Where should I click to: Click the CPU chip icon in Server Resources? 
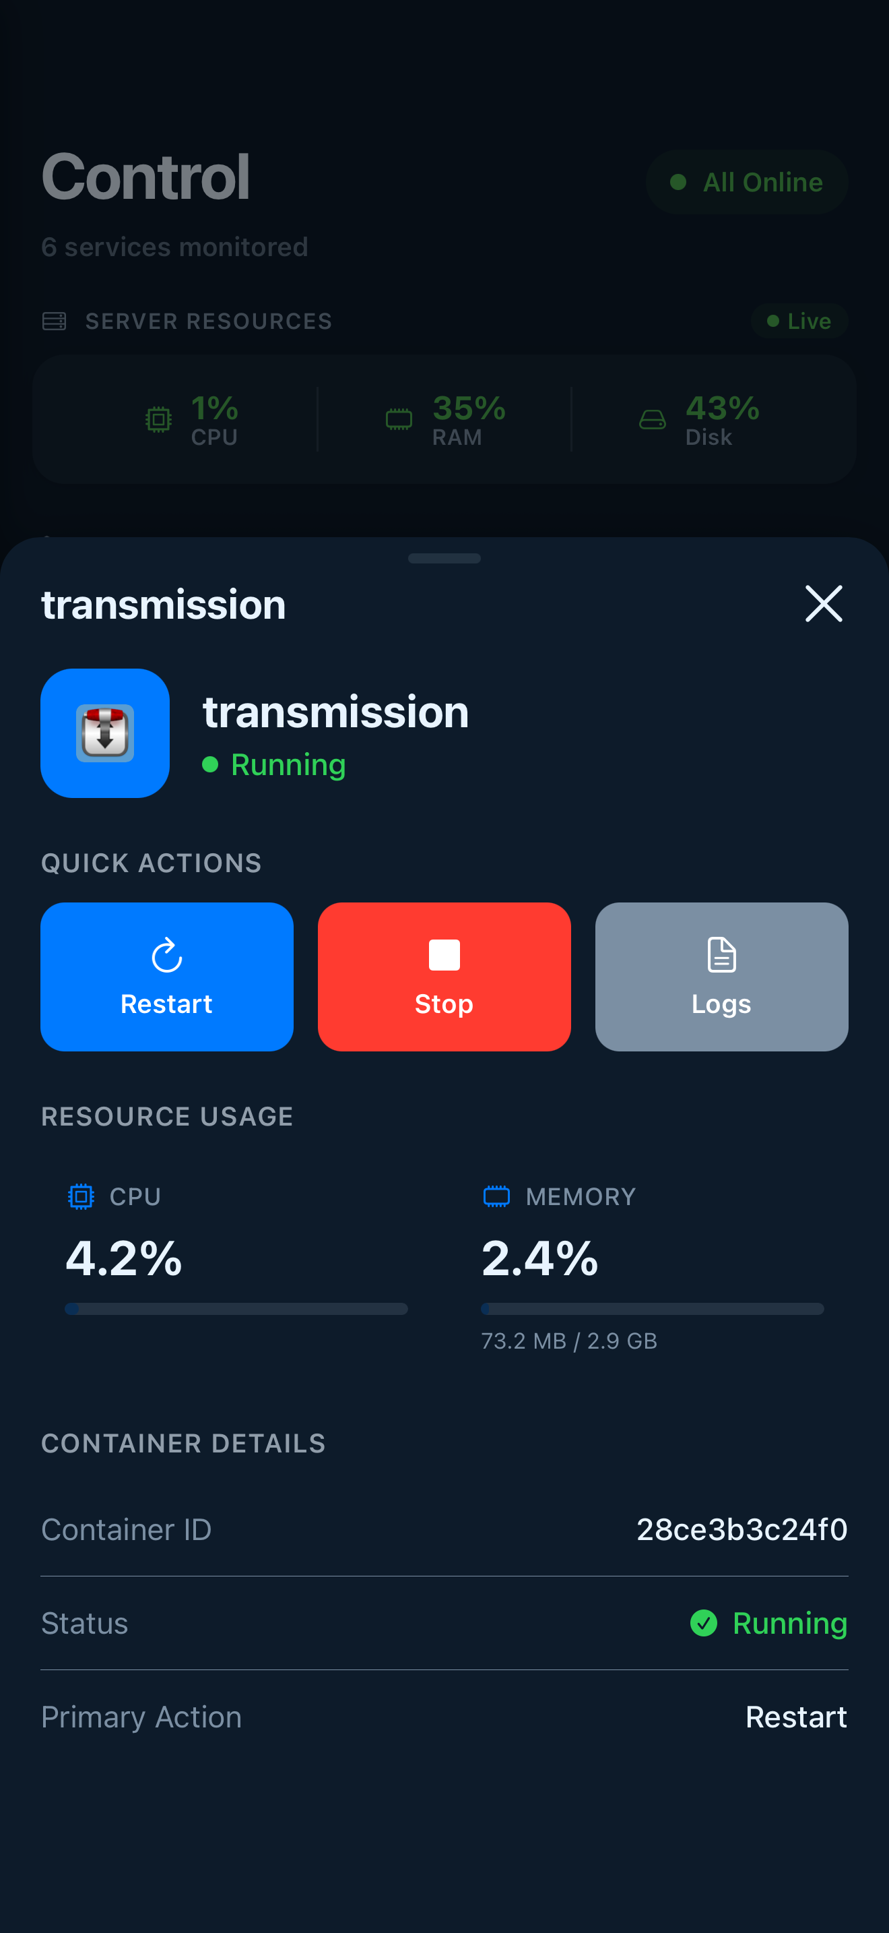(158, 419)
